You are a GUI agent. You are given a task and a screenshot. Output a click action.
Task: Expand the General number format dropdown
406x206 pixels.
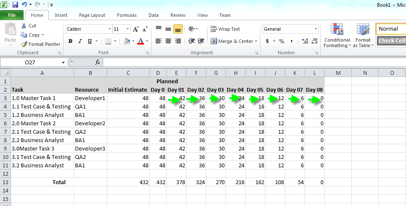pyautogui.click(x=316, y=29)
